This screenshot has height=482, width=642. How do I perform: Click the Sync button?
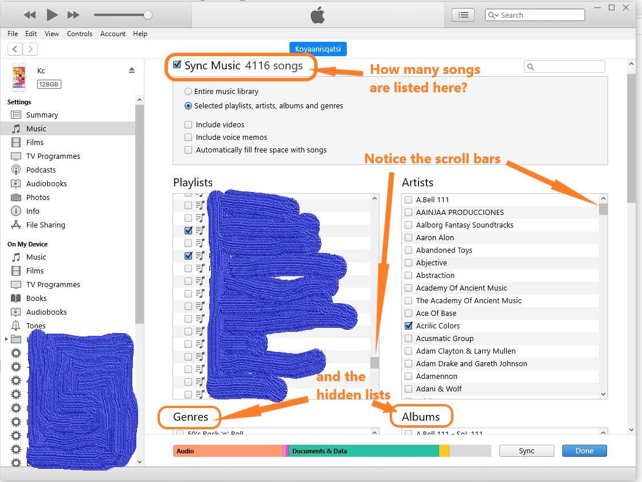tap(527, 451)
